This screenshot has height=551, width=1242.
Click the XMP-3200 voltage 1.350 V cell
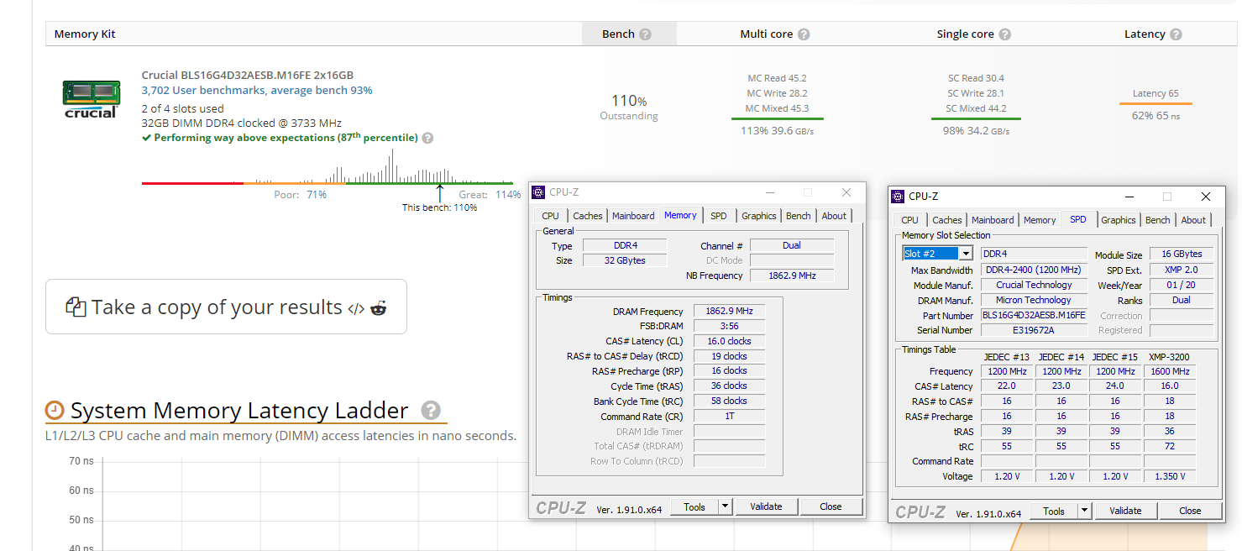[x=1170, y=476]
